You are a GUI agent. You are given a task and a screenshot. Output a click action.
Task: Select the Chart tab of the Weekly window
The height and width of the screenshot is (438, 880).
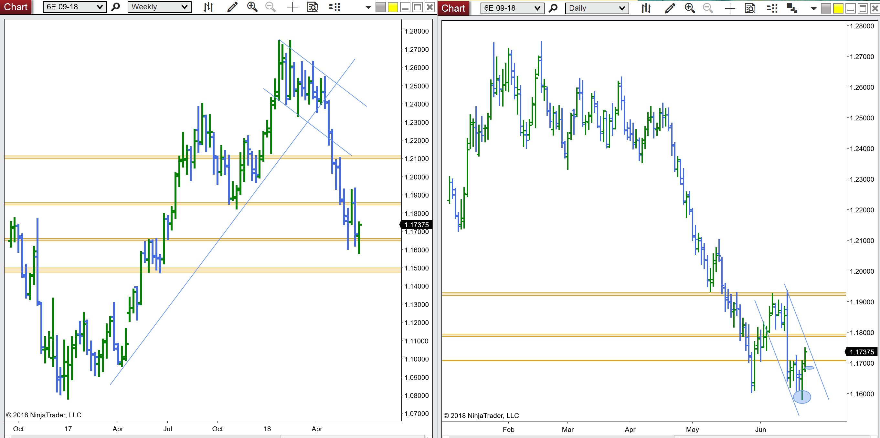[x=16, y=7]
